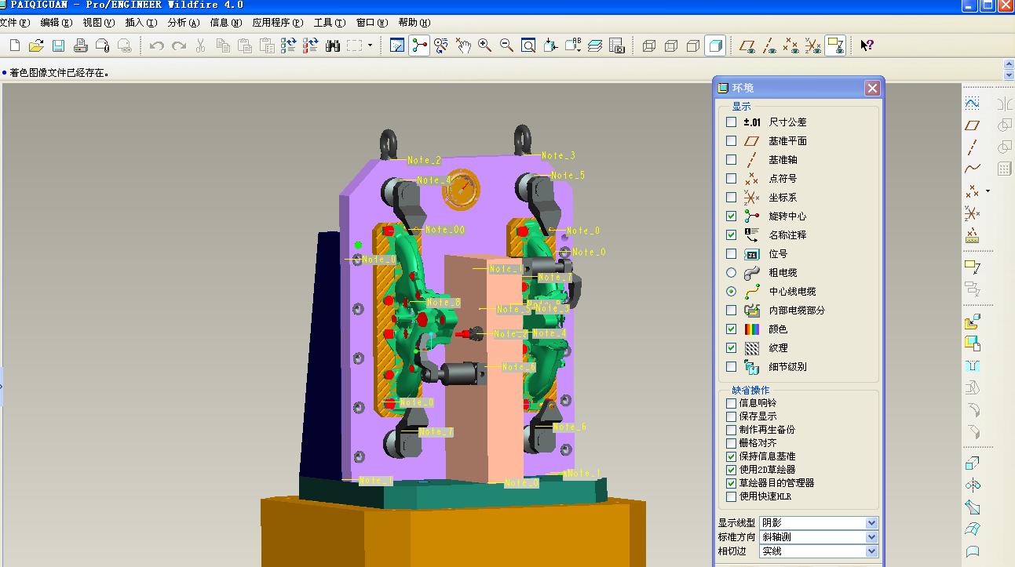1015x567 pixels.
Task: Open the 工具 menu
Action: pyautogui.click(x=330, y=23)
